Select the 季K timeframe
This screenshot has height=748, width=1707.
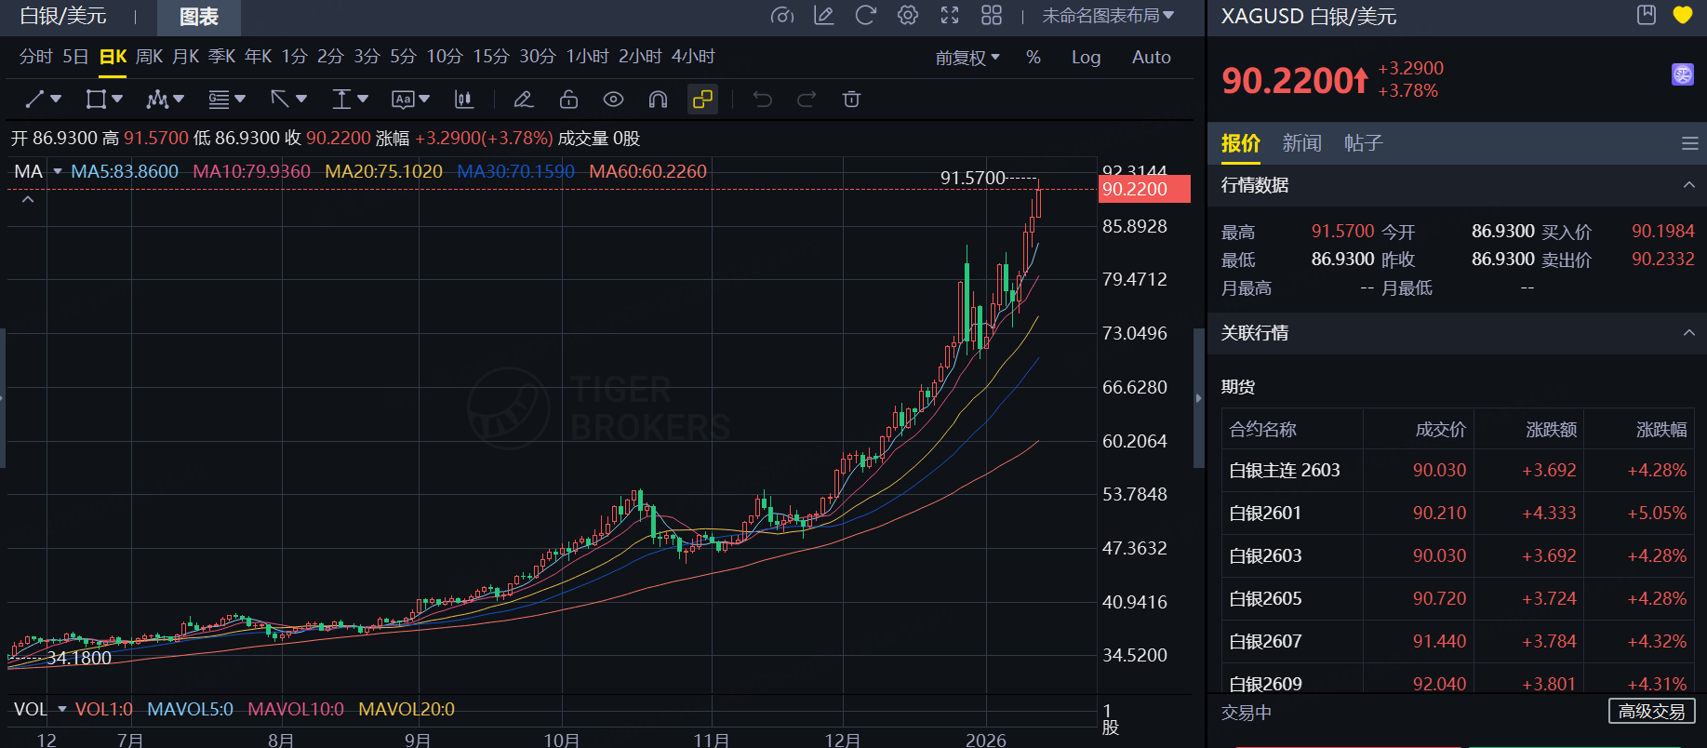click(x=222, y=57)
